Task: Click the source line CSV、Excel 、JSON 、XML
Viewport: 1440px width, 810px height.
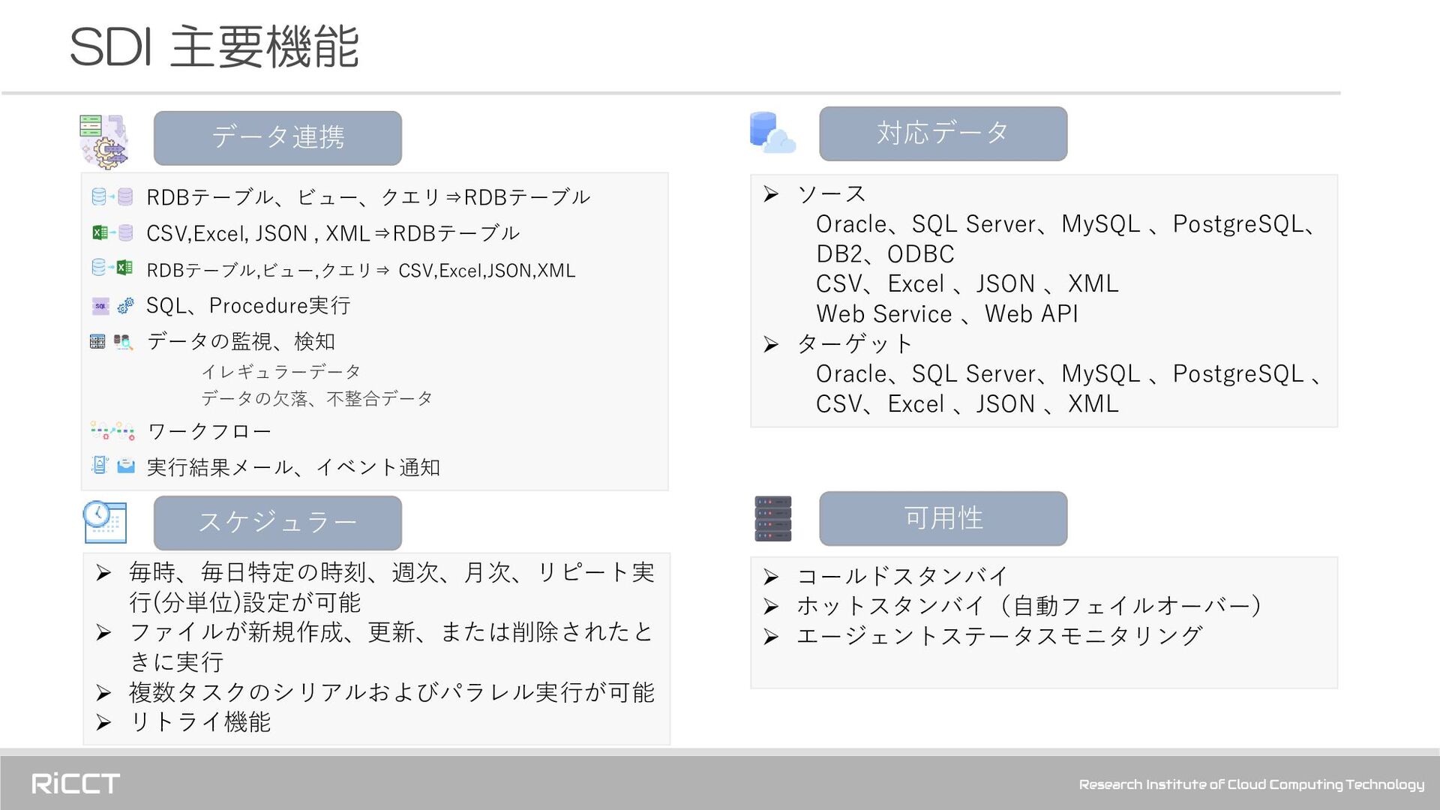Action: tap(967, 283)
